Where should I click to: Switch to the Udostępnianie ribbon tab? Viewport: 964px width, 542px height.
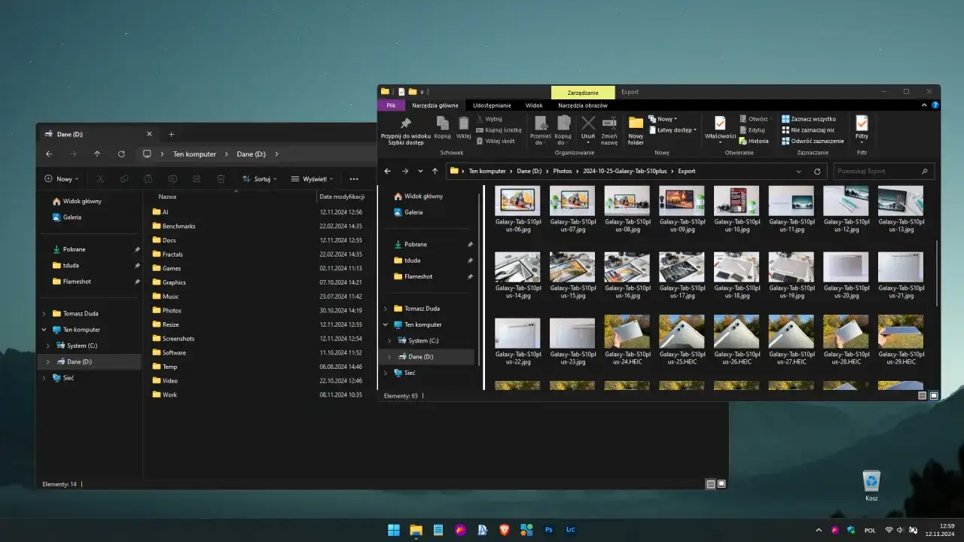click(x=492, y=105)
